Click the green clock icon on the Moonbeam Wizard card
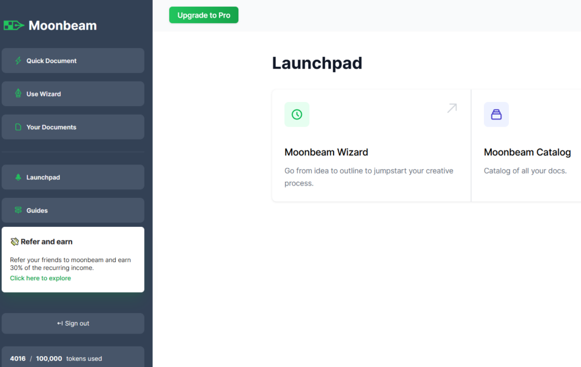The width and height of the screenshot is (581, 367). pyautogui.click(x=297, y=115)
